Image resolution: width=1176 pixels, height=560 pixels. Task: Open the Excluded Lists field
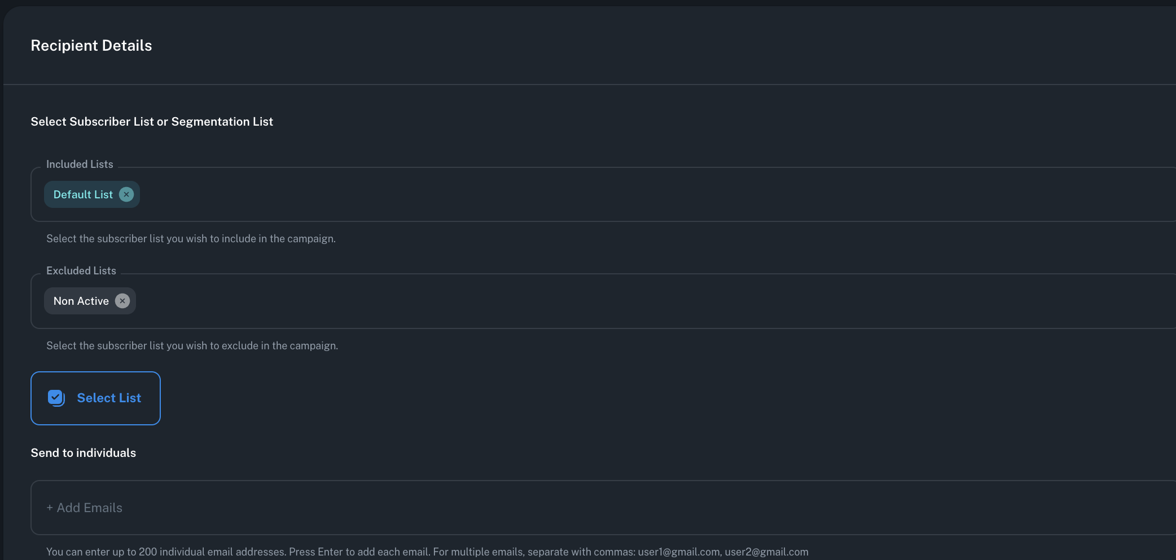(621, 301)
